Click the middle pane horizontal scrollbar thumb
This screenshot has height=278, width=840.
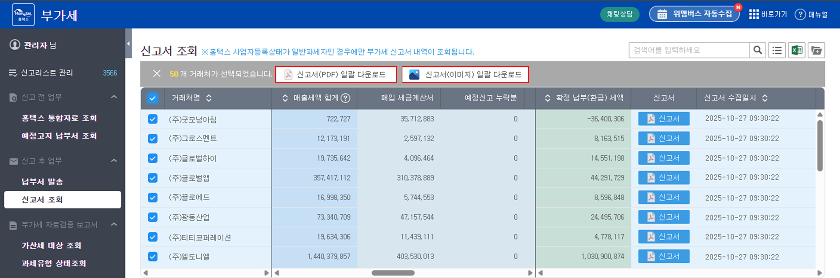click(393, 273)
